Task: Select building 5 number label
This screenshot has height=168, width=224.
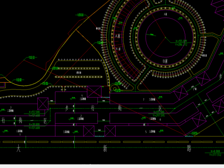Action: point(146,132)
